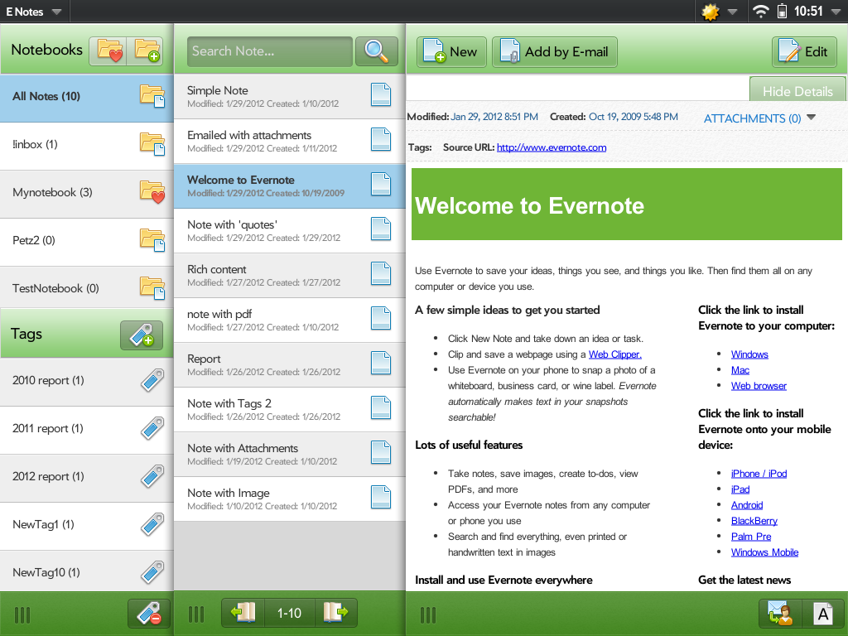848x636 pixels.
Task: Click note icon for note with pdf
Action: click(x=381, y=318)
